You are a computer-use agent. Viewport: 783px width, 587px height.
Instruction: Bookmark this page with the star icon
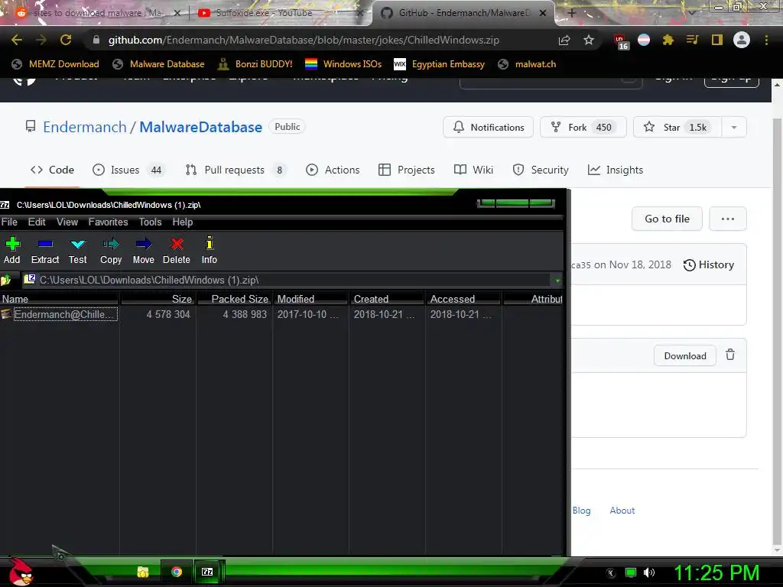(589, 40)
